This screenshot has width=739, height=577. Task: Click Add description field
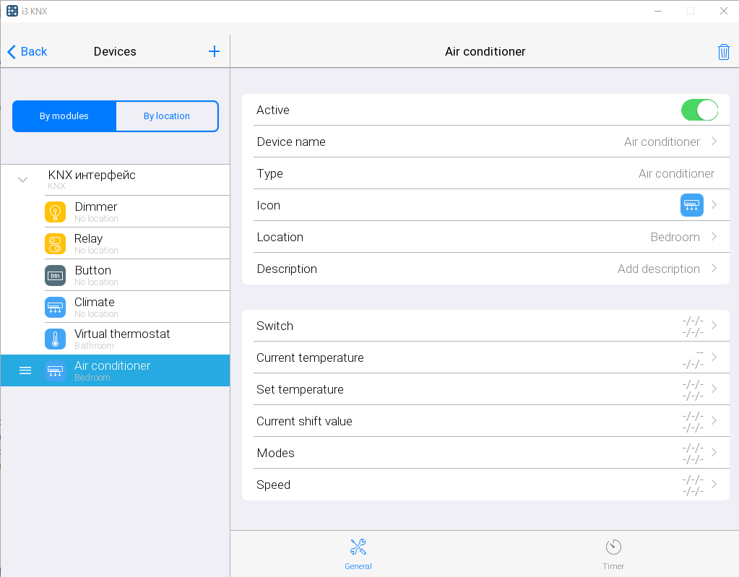[x=658, y=269]
